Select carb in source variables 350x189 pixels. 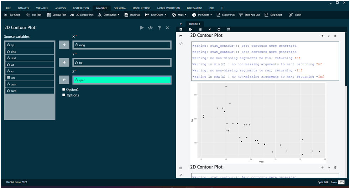coord(30,91)
